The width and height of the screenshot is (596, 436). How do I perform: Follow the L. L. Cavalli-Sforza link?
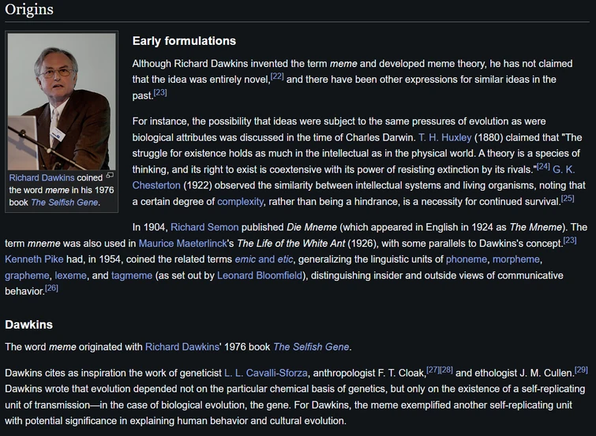pyautogui.click(x=266, y=373)
